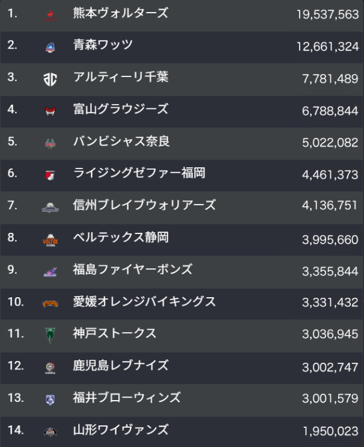The width and height of the screenshot is (364, 447).
Task: Click rank number 3 in the list
Action: coord(12,77)
